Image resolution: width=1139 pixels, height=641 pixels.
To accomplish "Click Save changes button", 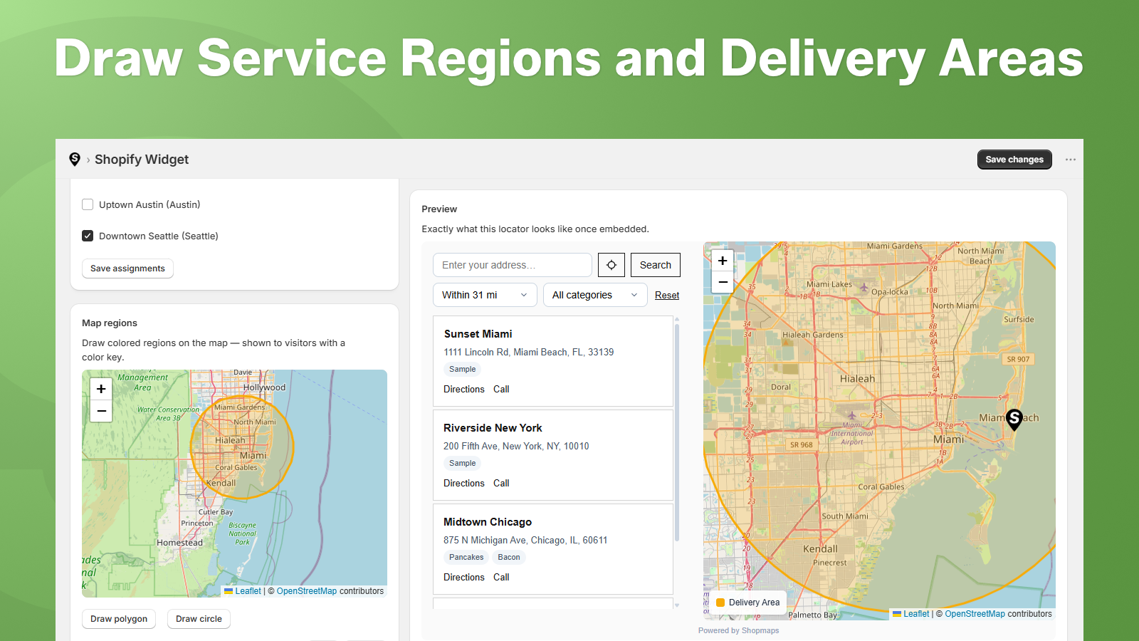I will pyautogui.click(x=1014, y=160).
